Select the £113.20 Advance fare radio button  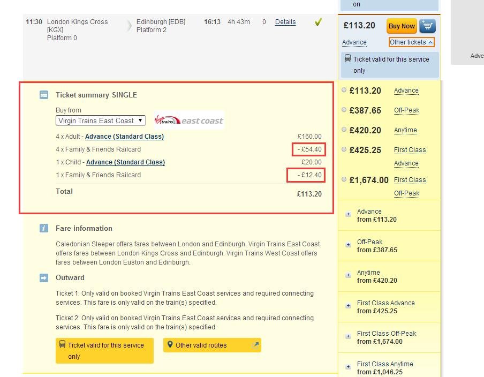(344, 90)
